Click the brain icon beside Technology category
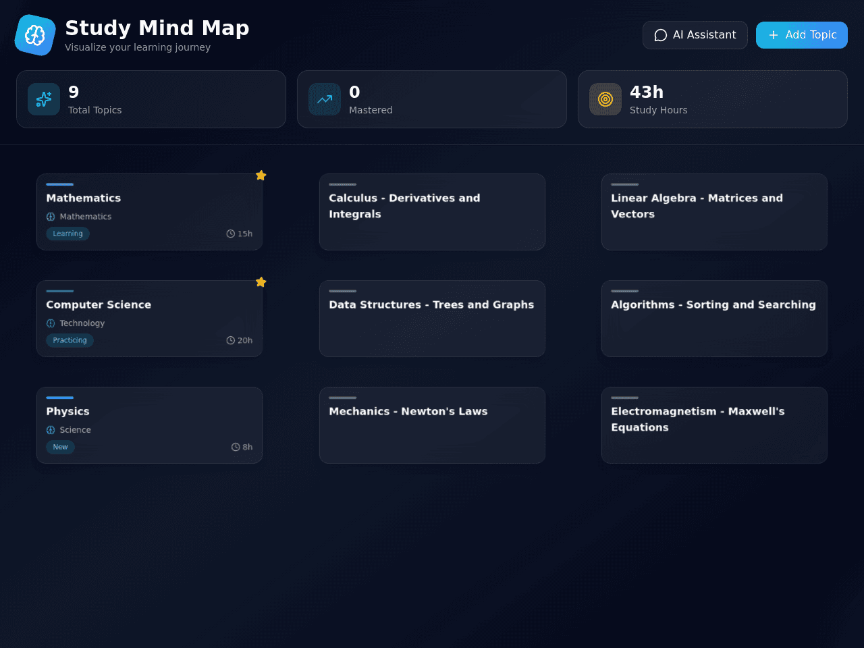This screenshot has width=864, height=648. pos(51,323)
